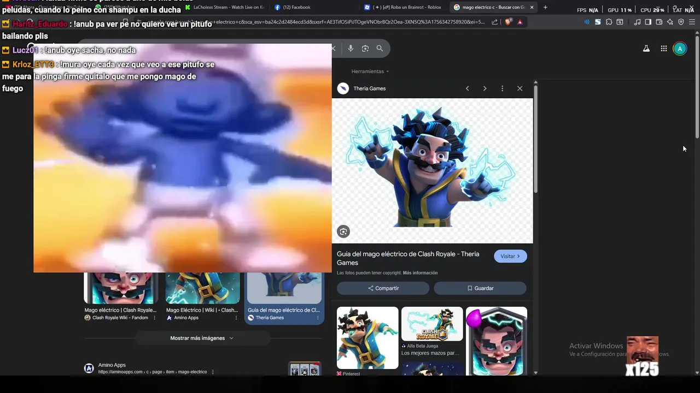Viewport: 700px width, 393px height.
Task: Open options for Amino Apps image result
Action: pyautogui.click(x=236, y=318)
